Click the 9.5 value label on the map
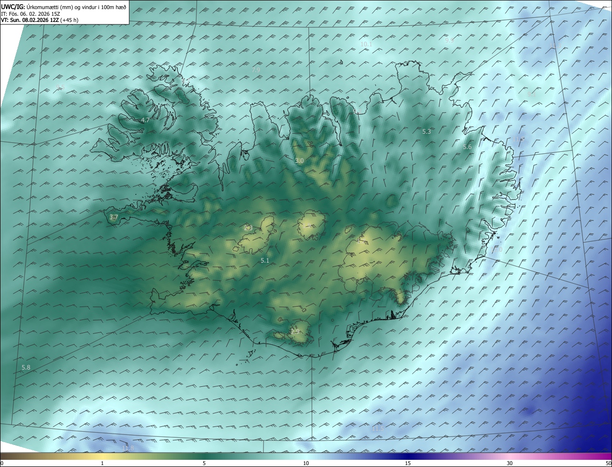This screenshot has width=612, height=467. [x=60, y=87]
